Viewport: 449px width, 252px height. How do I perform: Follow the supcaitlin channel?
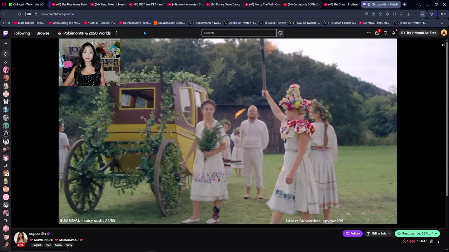pyautogui.click(x=353, y=233)
